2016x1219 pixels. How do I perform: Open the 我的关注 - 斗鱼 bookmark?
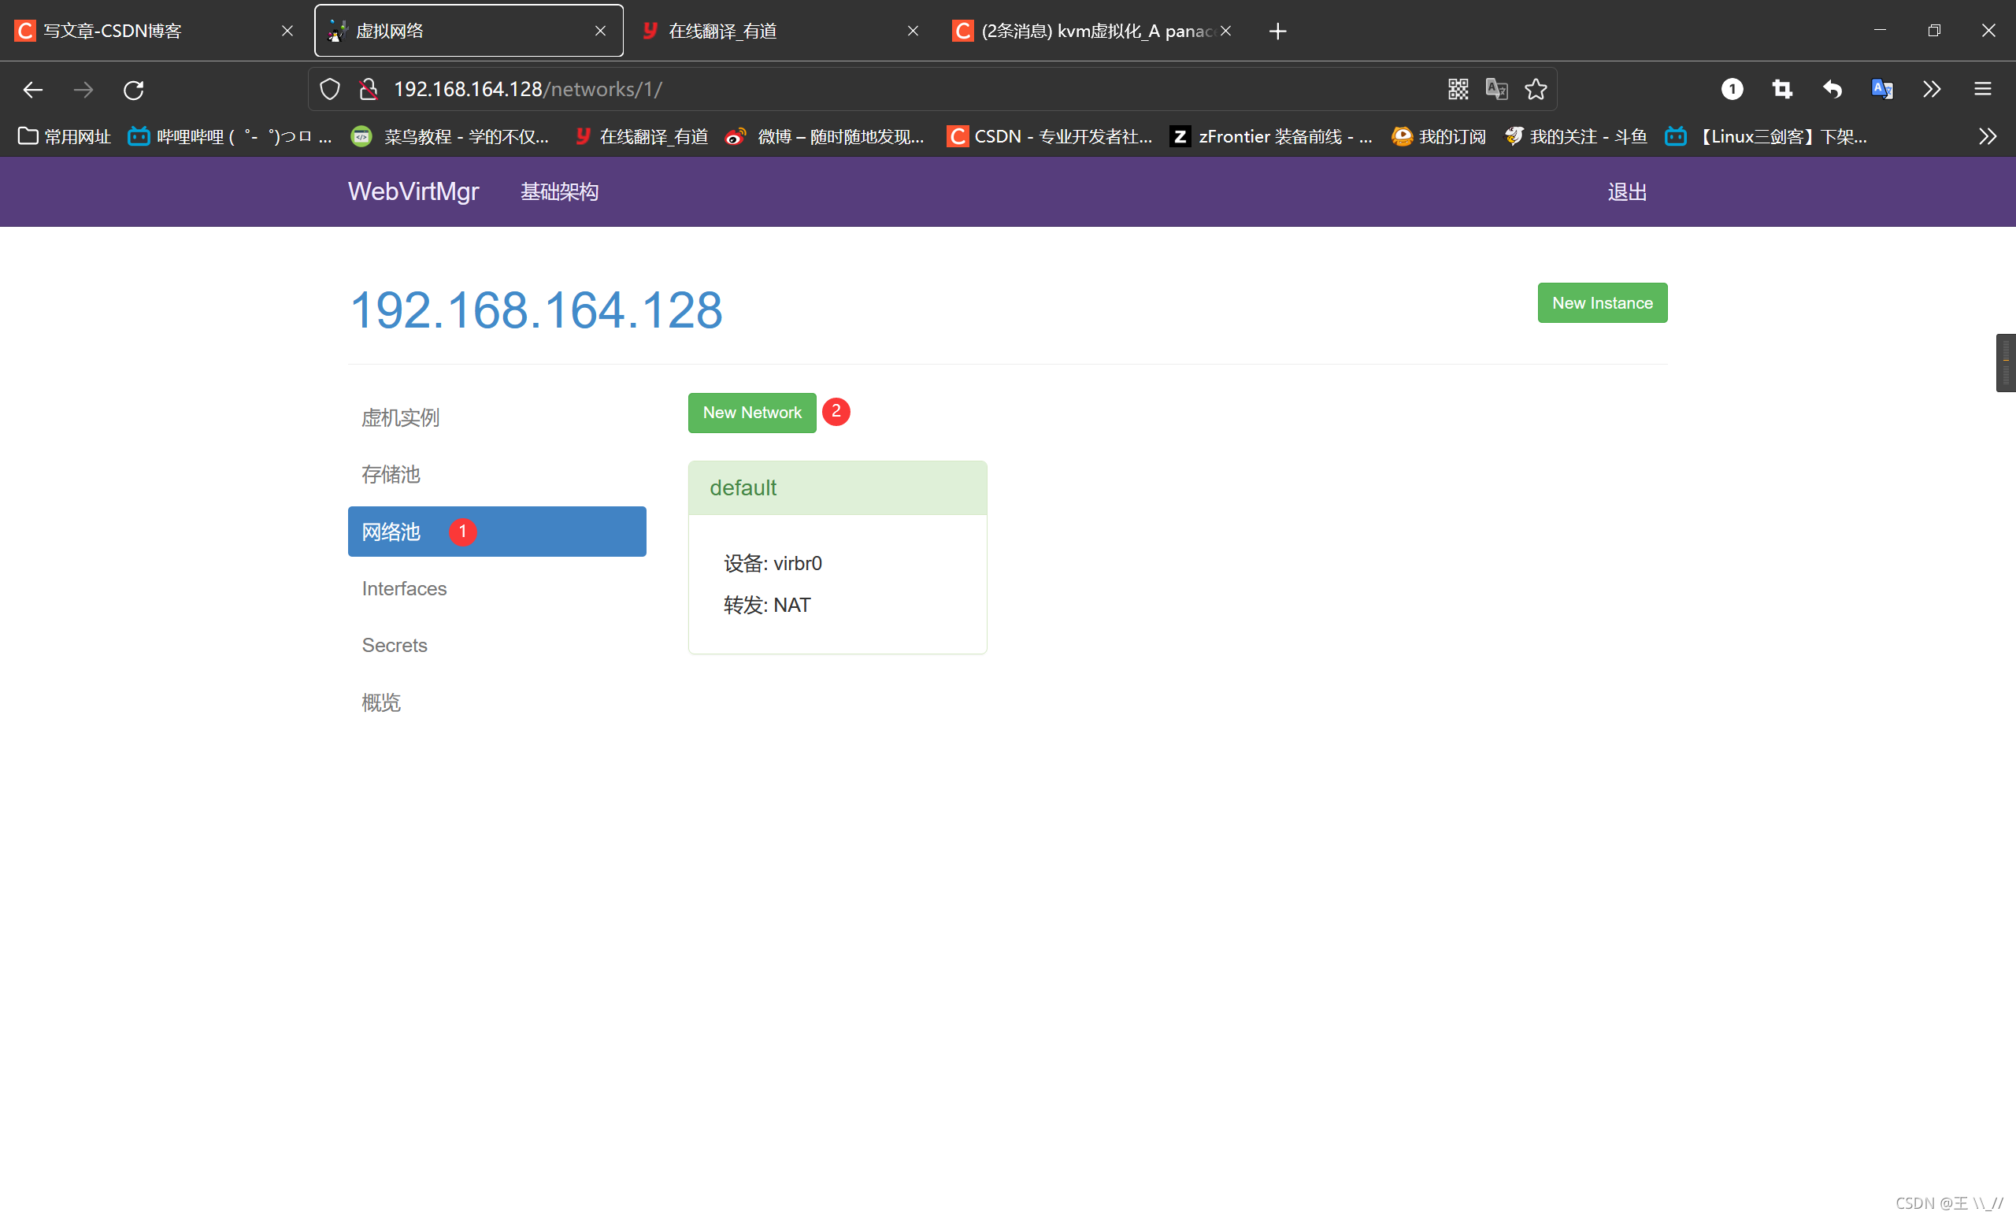(x=1577, y=137)
